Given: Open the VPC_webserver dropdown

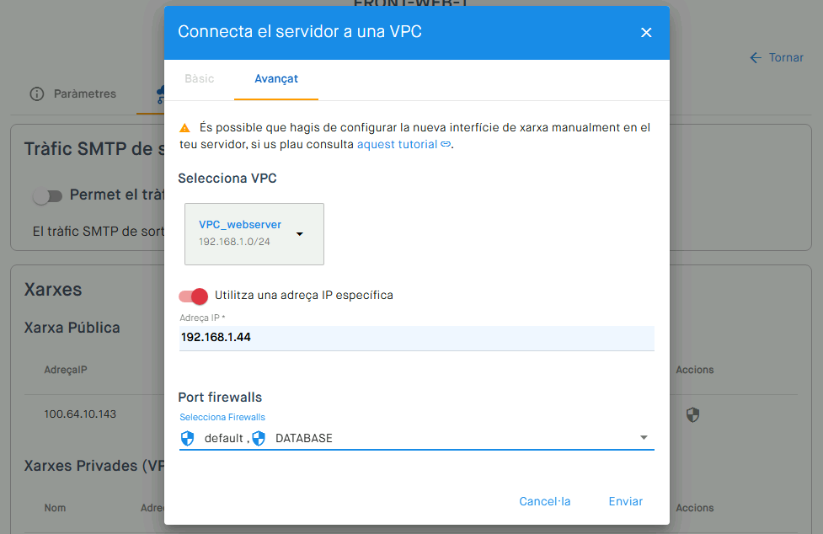Looking at the screenshot, I should pyautogui.click(x=254, y=234).
